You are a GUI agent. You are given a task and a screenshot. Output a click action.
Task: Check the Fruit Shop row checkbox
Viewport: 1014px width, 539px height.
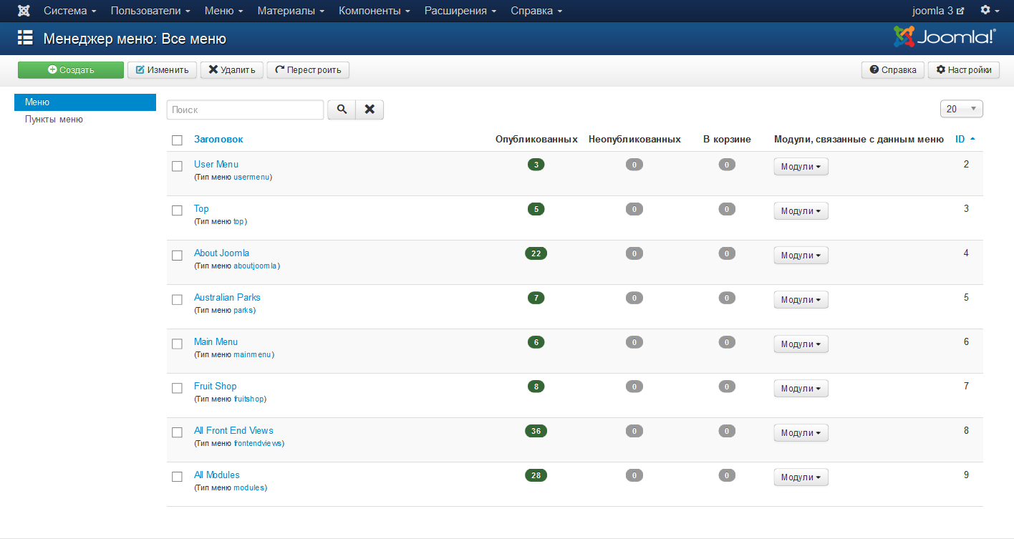[177, 388]
